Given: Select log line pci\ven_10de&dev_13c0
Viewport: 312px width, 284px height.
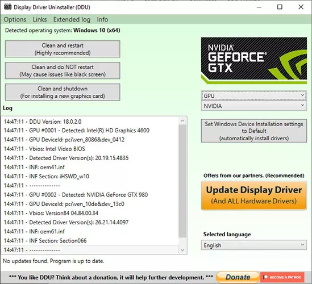Looking at the screenshot, I should coord(64,204).
